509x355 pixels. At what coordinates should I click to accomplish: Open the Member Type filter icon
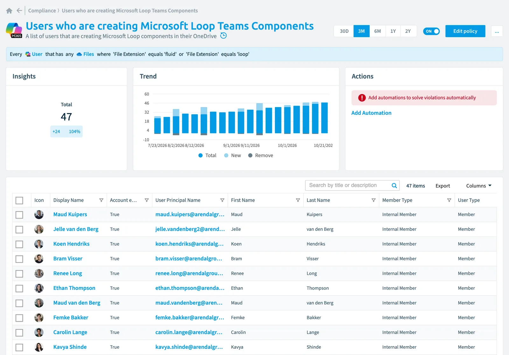click(x=449, y=200)
